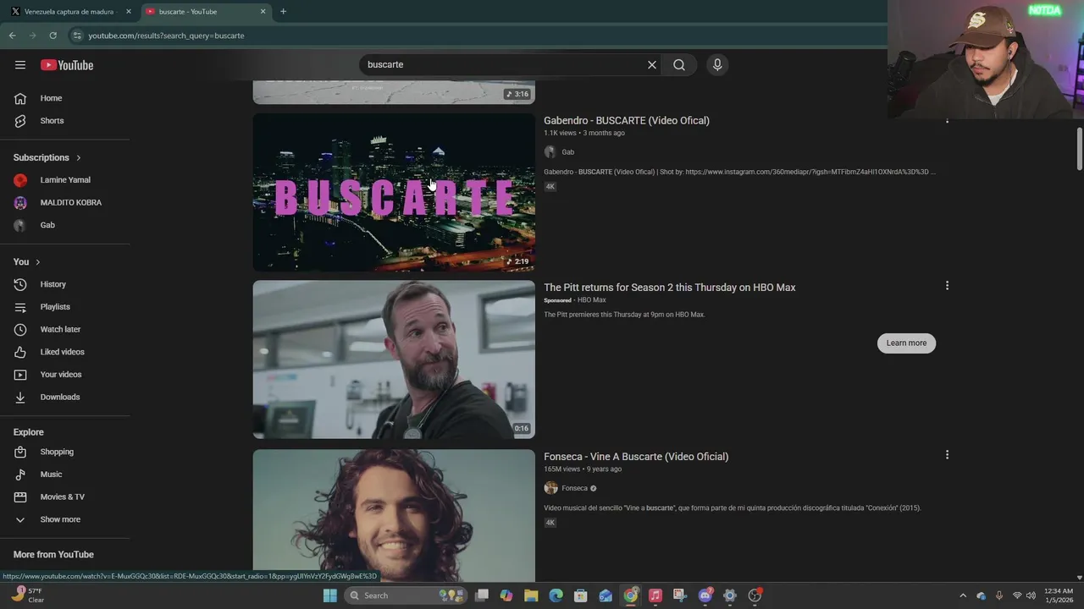
Task: Clear the search query with the X
Action: (x=652, y=65)
